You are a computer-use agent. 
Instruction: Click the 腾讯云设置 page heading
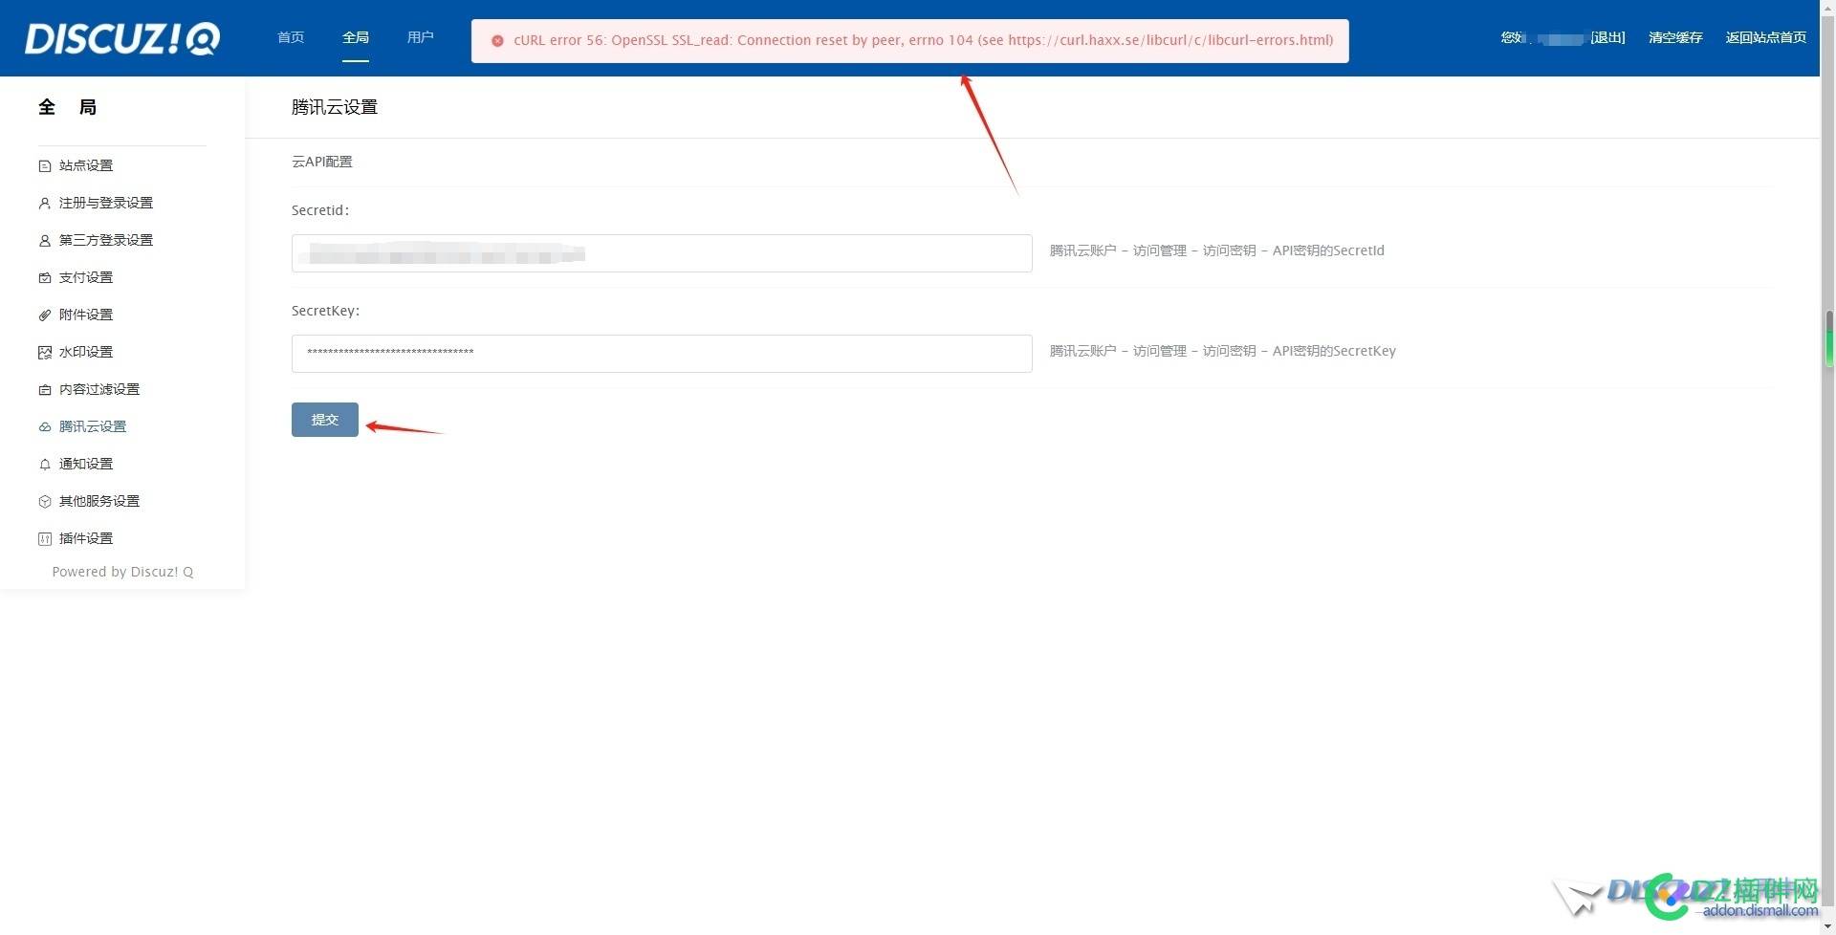[335, 107]
